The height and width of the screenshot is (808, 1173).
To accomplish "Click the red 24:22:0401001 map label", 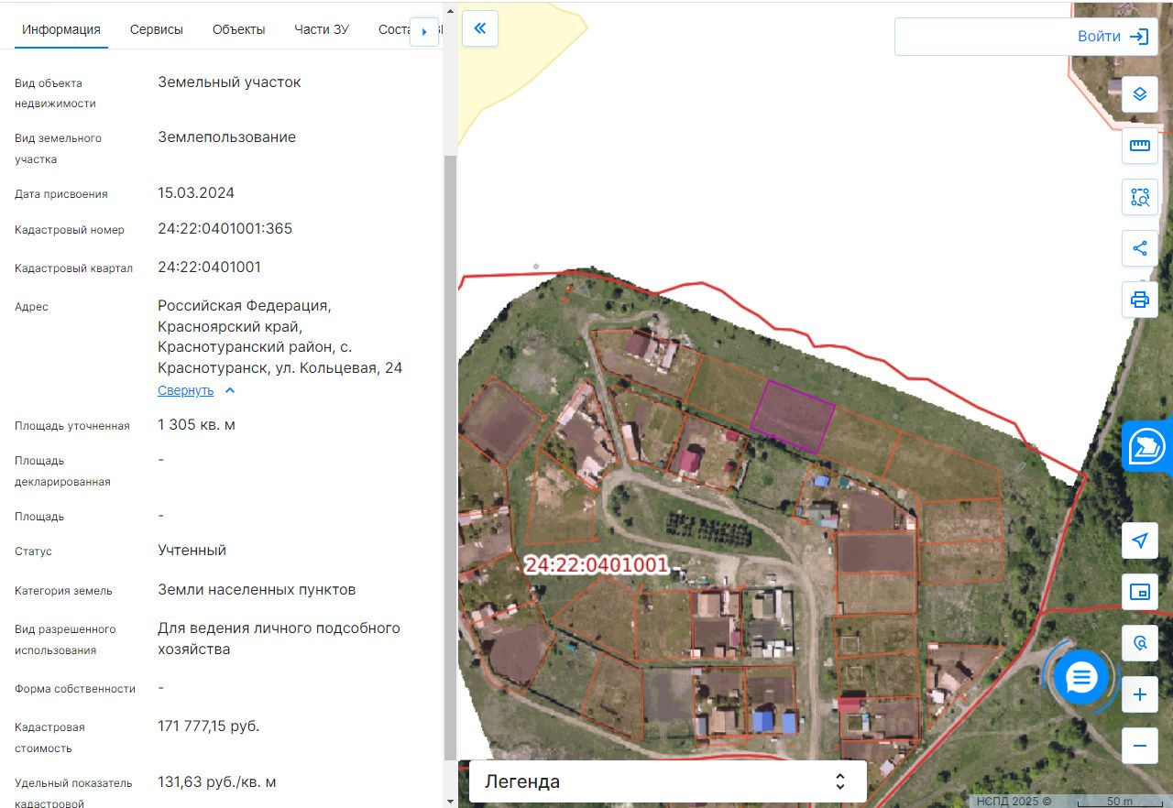I will pyautogui.click(x=597, y=564).
